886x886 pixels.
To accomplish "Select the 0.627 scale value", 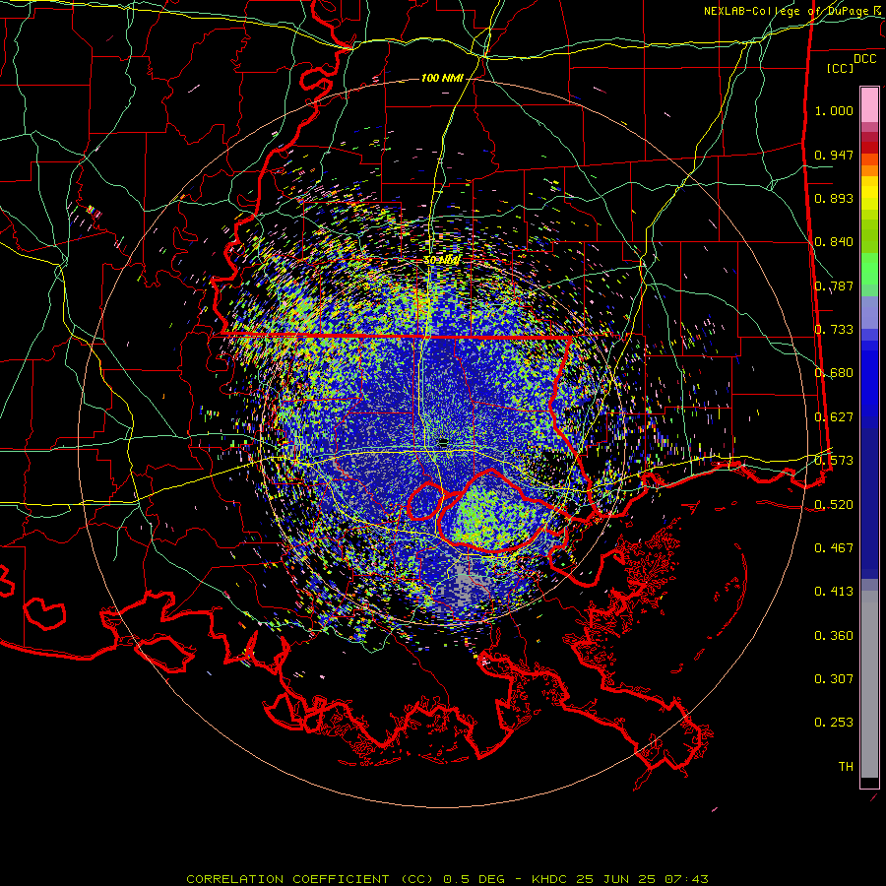I will click(x=834, y=417).
